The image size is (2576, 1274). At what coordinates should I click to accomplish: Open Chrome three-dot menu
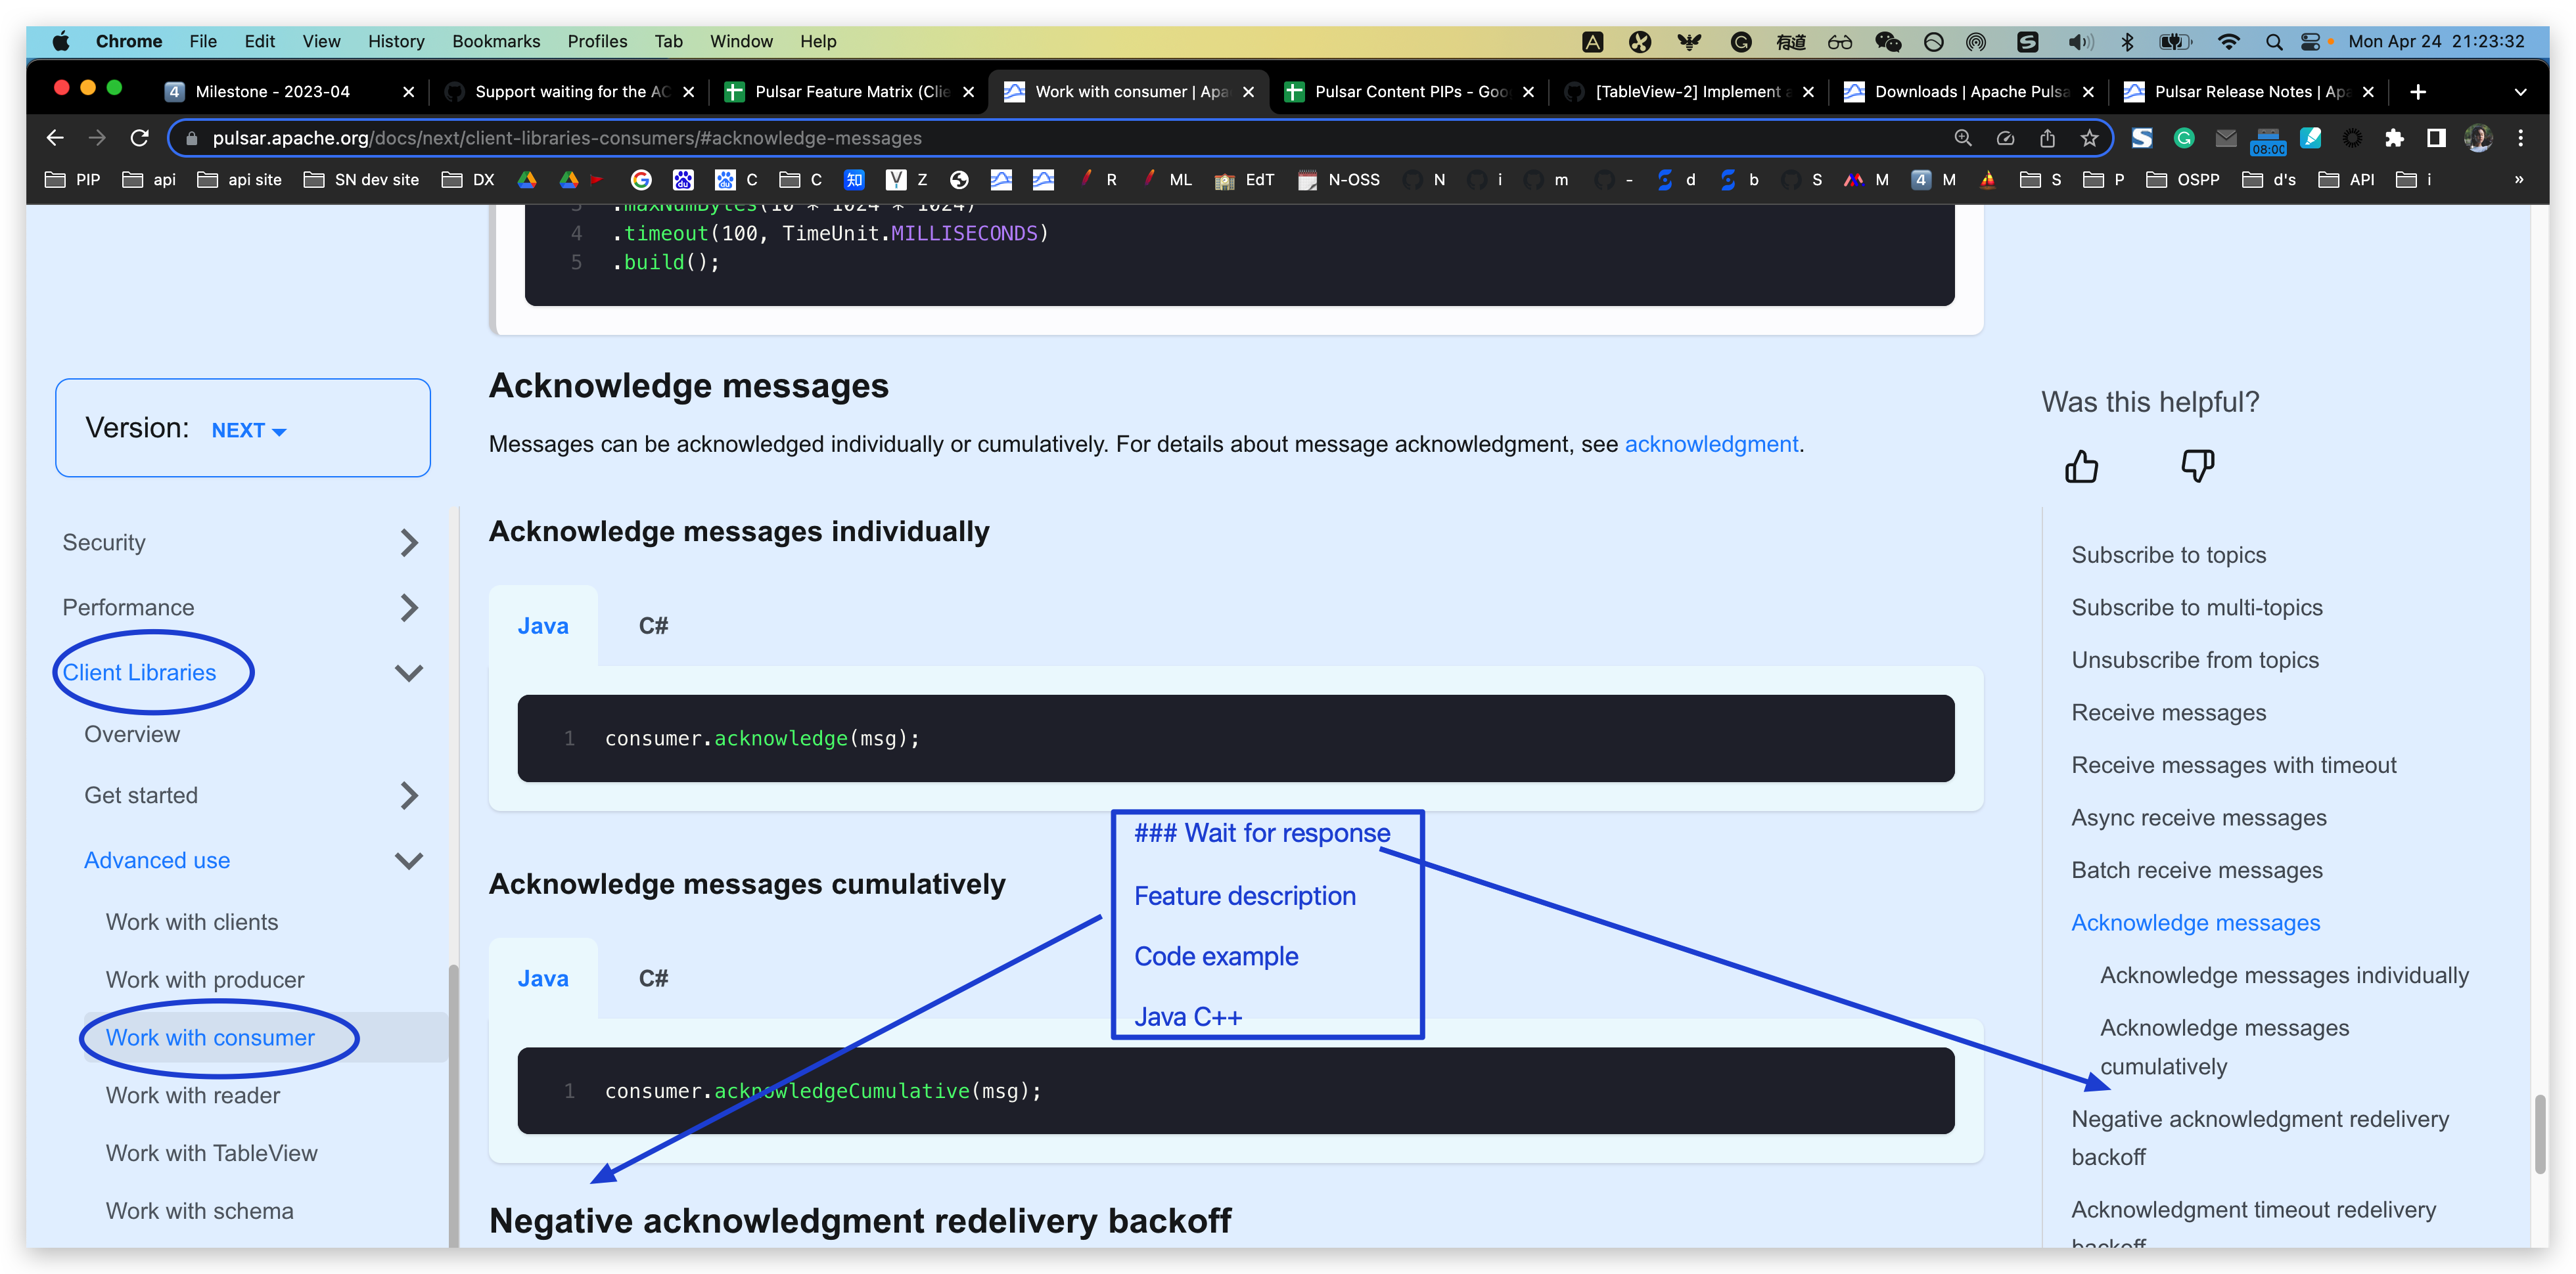click(2520, 138)
